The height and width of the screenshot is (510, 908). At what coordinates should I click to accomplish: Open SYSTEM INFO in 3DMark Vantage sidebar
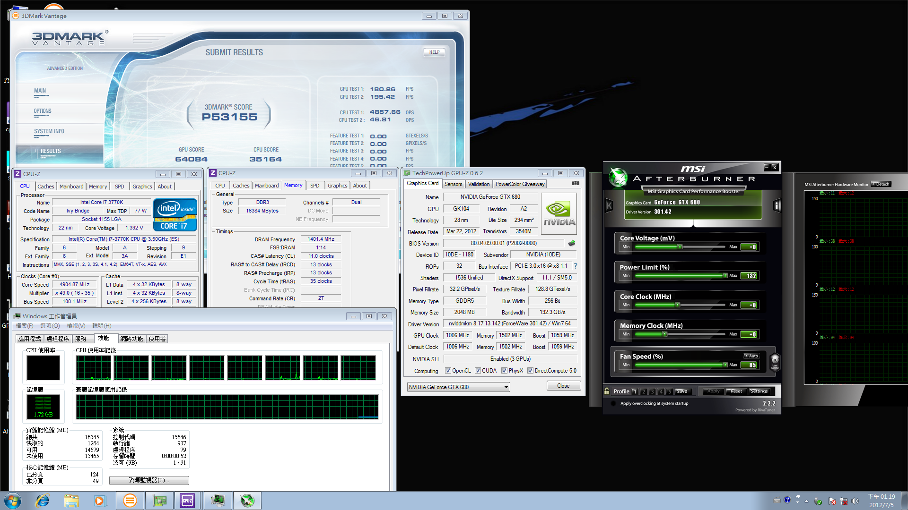tap(49, 132)
